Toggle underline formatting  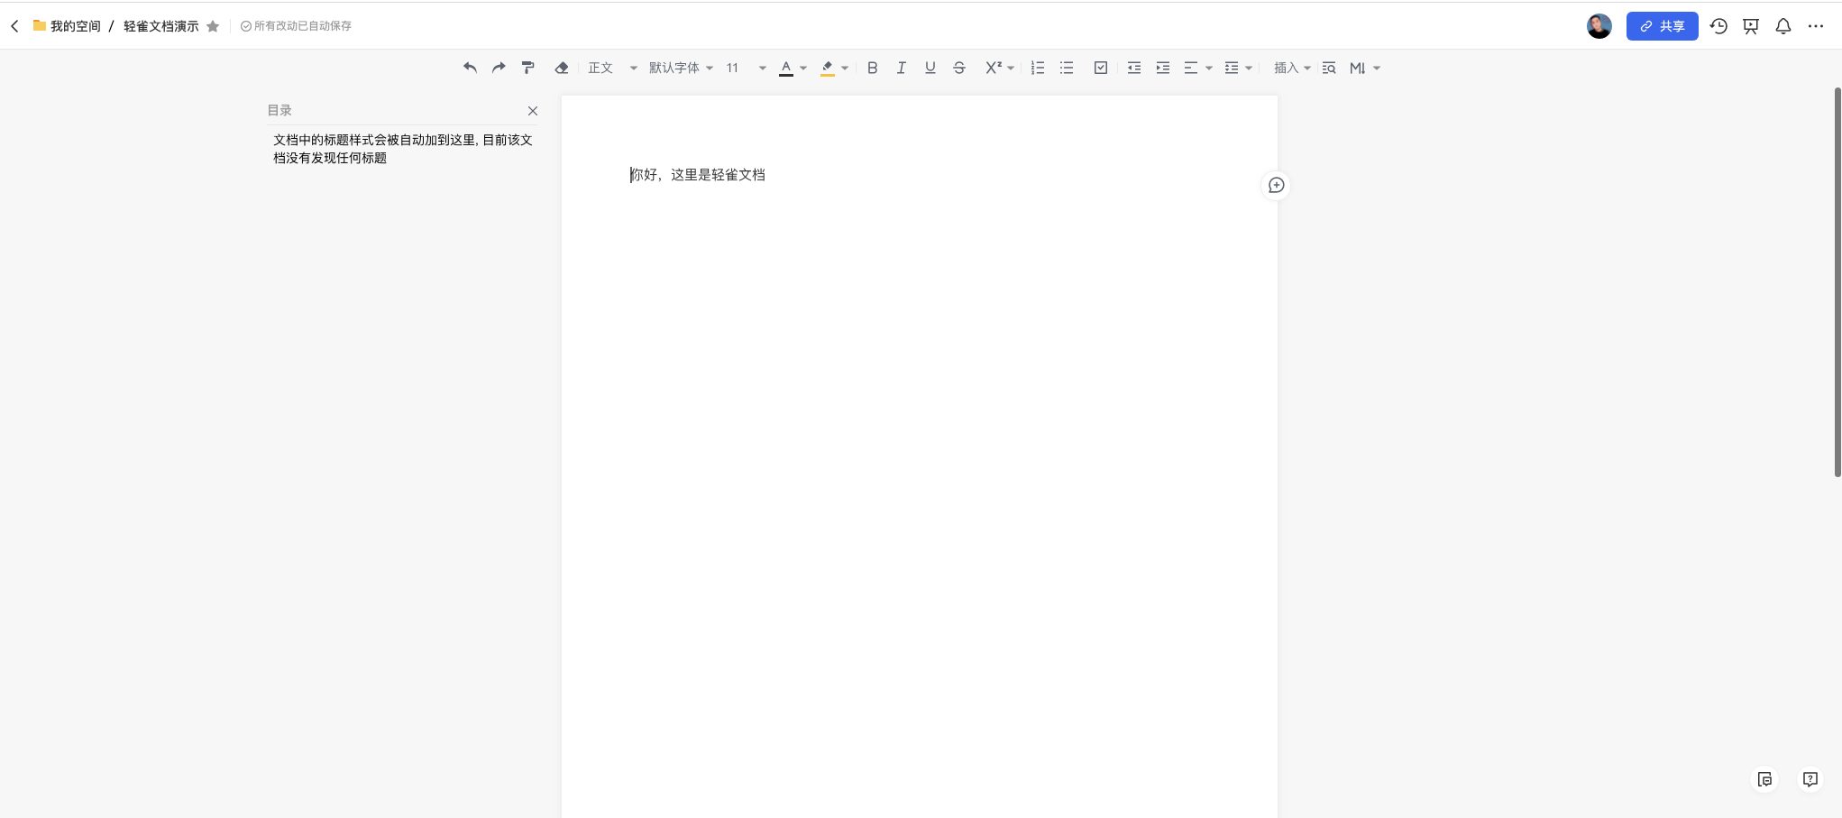tap(930, 68)
